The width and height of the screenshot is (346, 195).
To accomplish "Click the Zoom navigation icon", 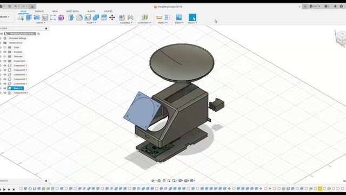I will pos(169,180).
